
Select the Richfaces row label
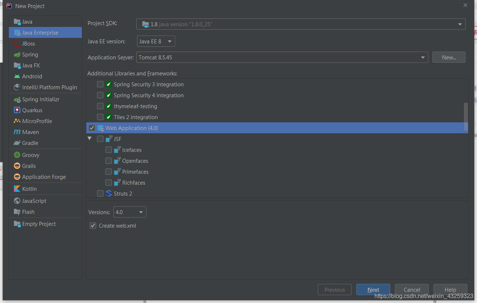click(134, 183)
